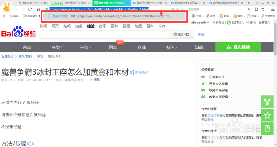Expand the 扩展 dropdown arrow
Screen dimensions: 277x147
(x=203, y=16)
